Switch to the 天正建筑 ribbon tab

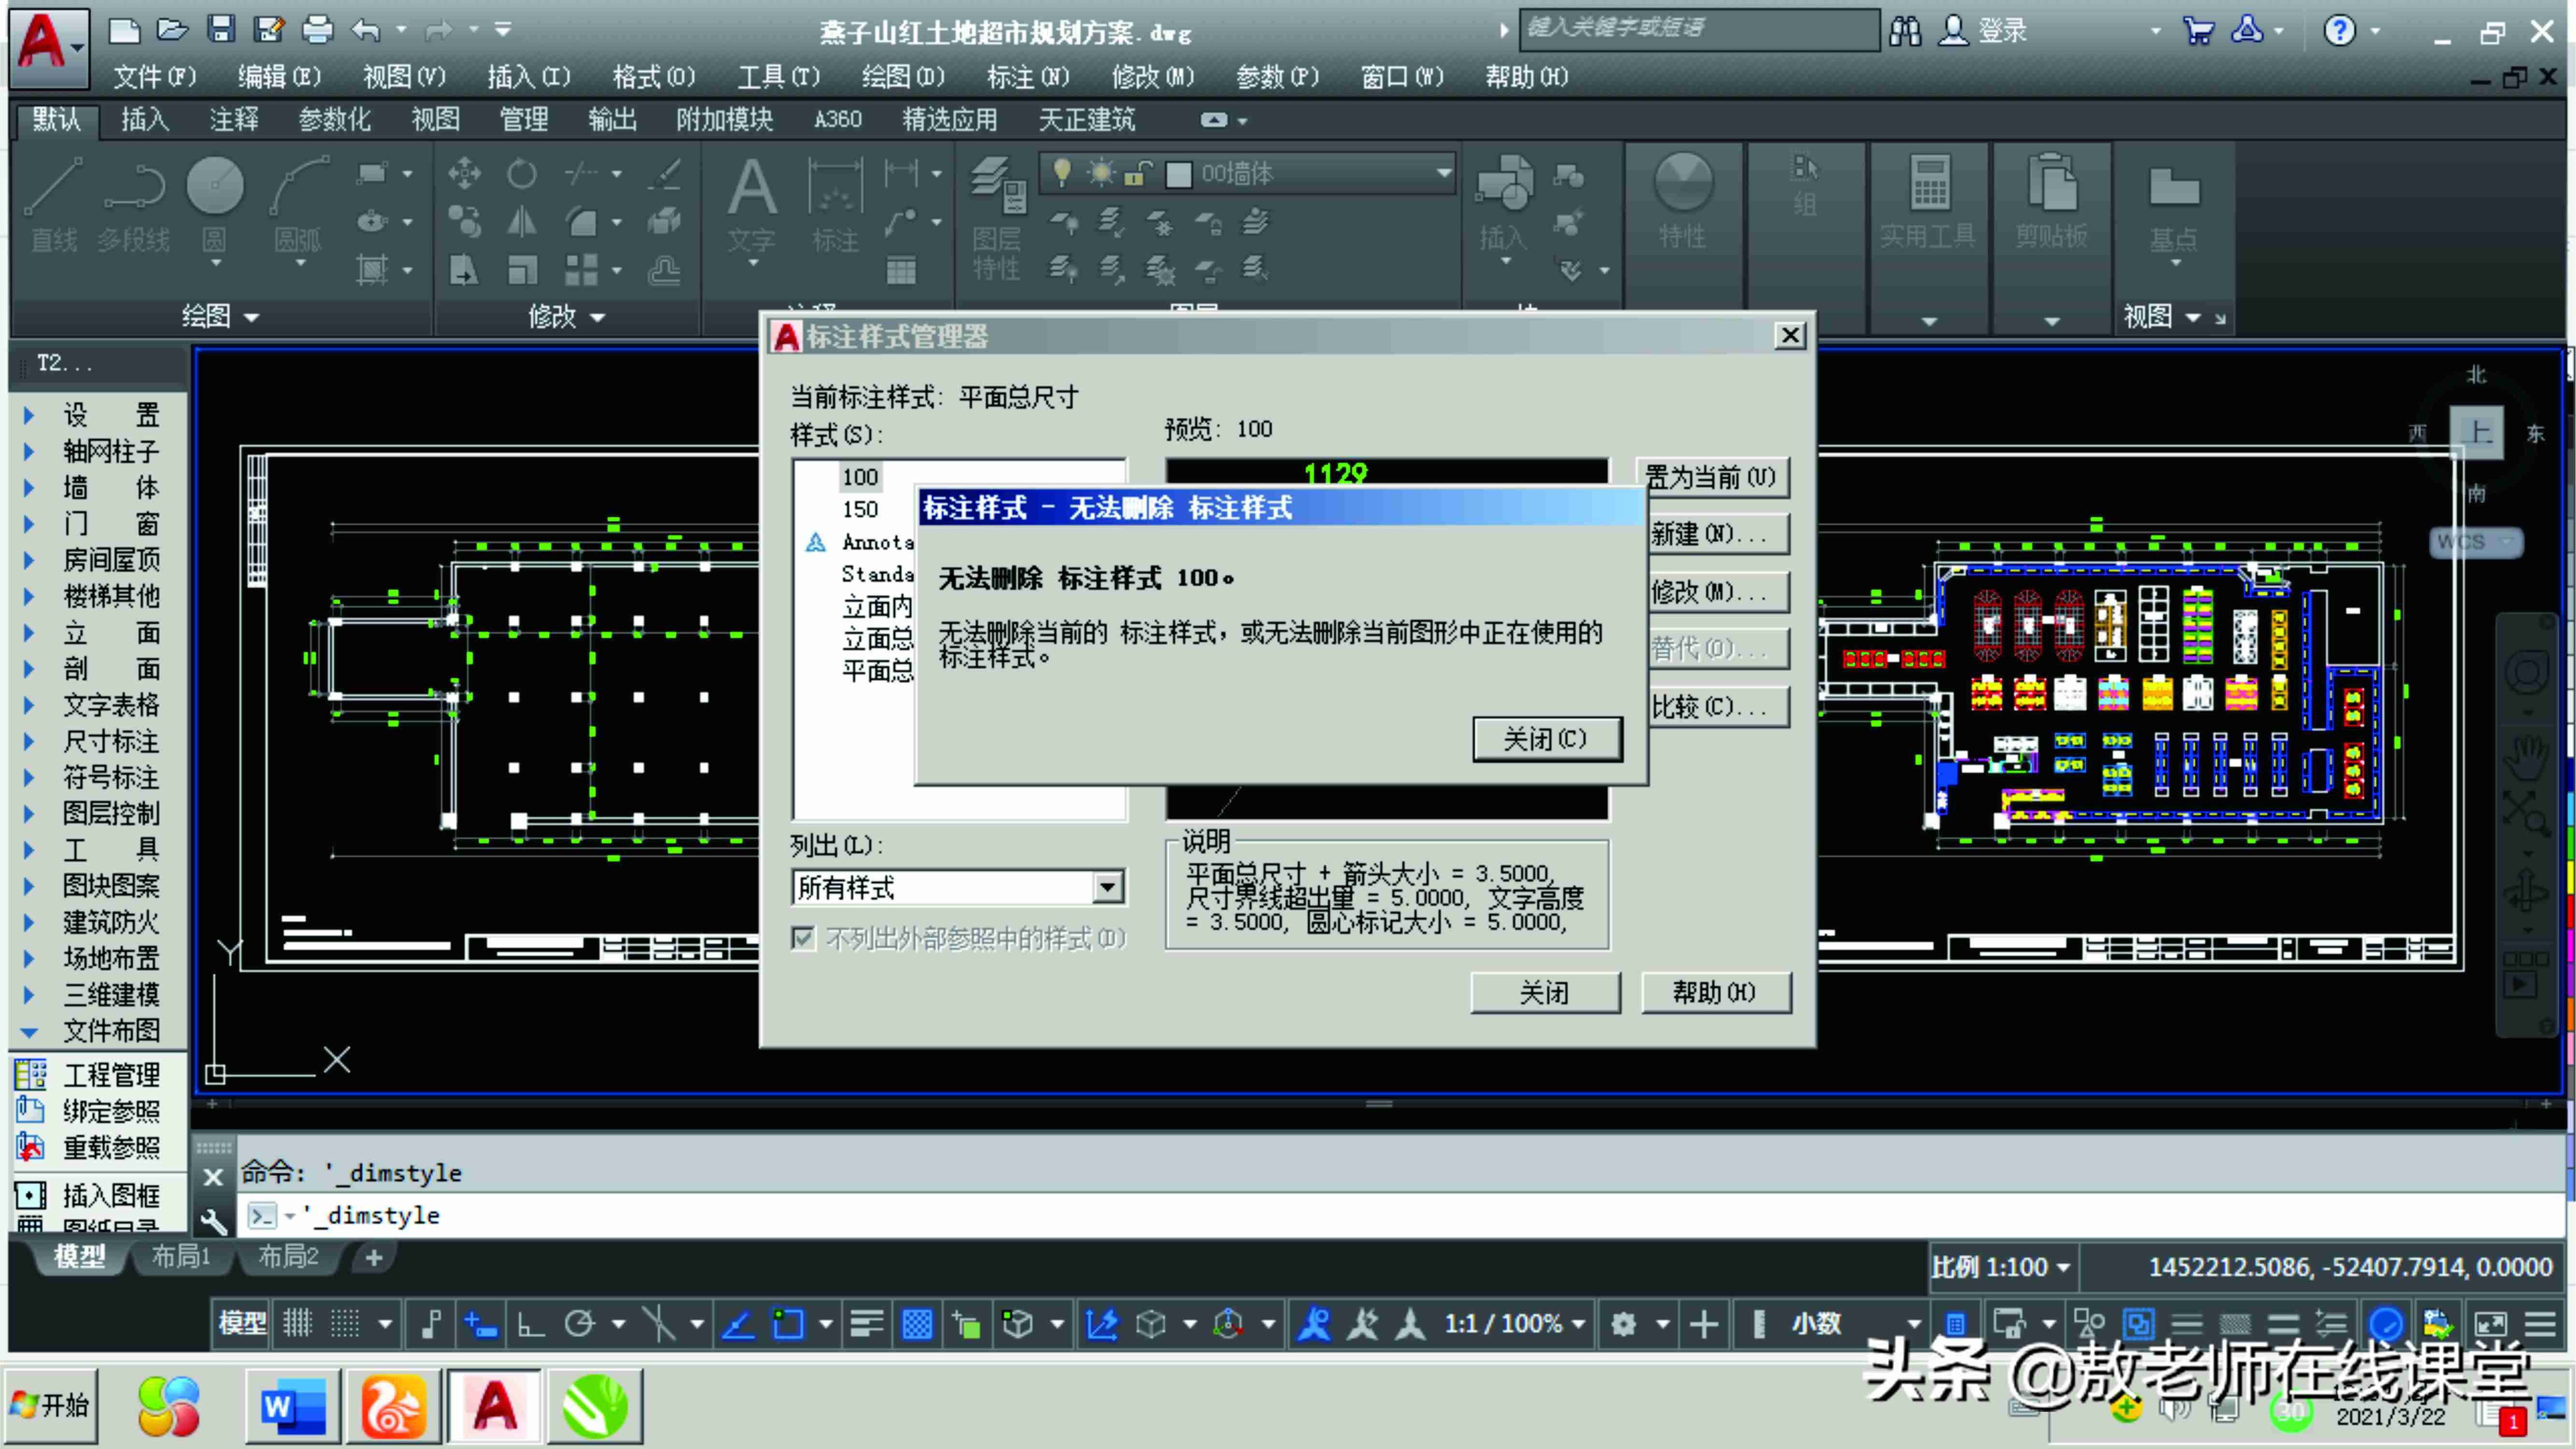click(x=1087, y=120)
